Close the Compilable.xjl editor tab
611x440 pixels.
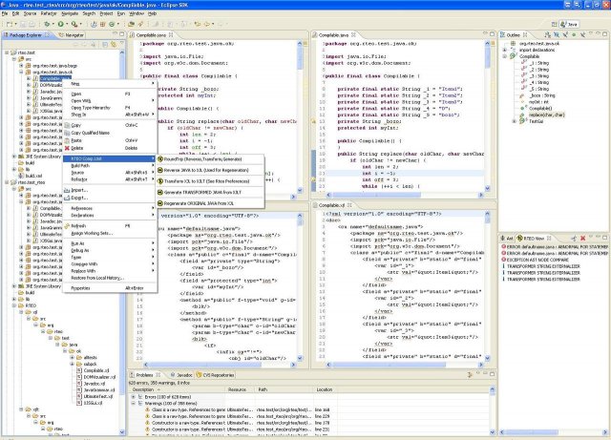[349, 205]
